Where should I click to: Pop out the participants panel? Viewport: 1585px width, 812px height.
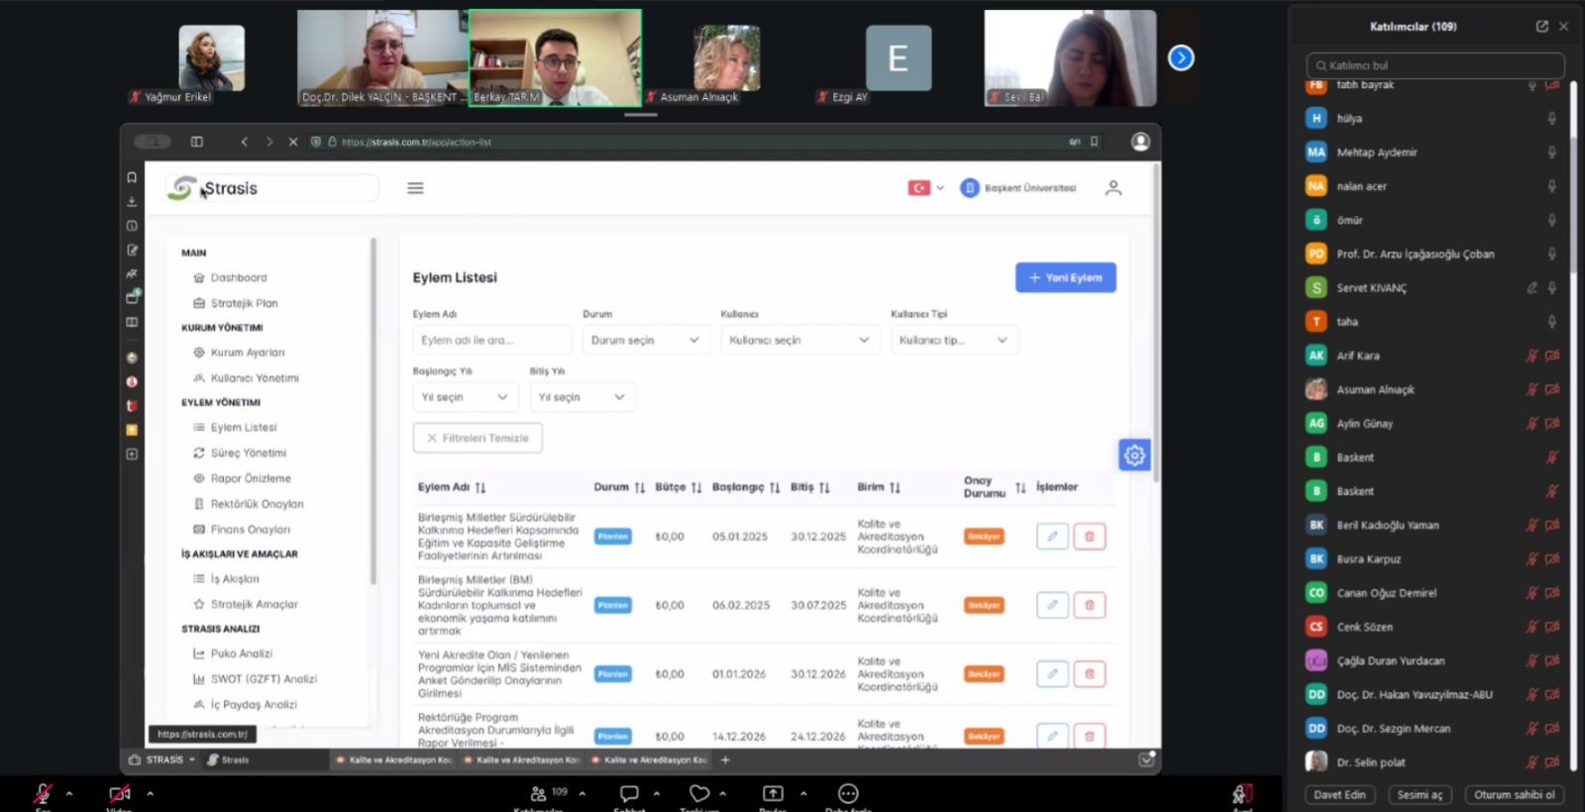(x=1541, y=27)
